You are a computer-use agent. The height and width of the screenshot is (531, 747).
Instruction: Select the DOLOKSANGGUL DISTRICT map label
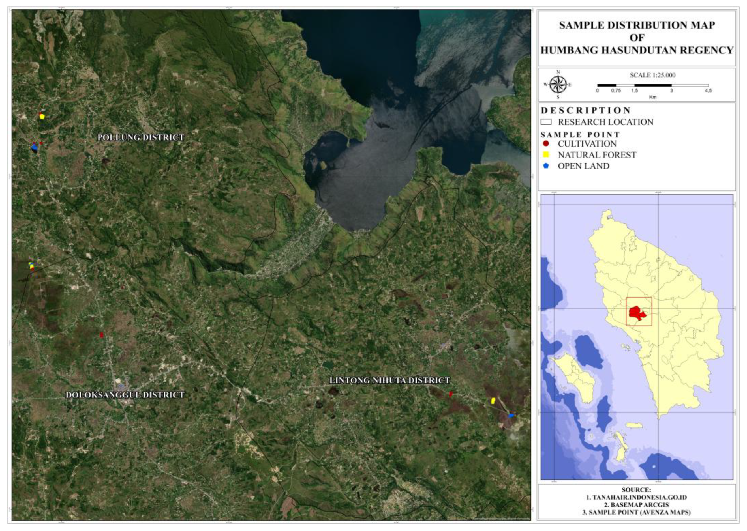pos(125,395)
